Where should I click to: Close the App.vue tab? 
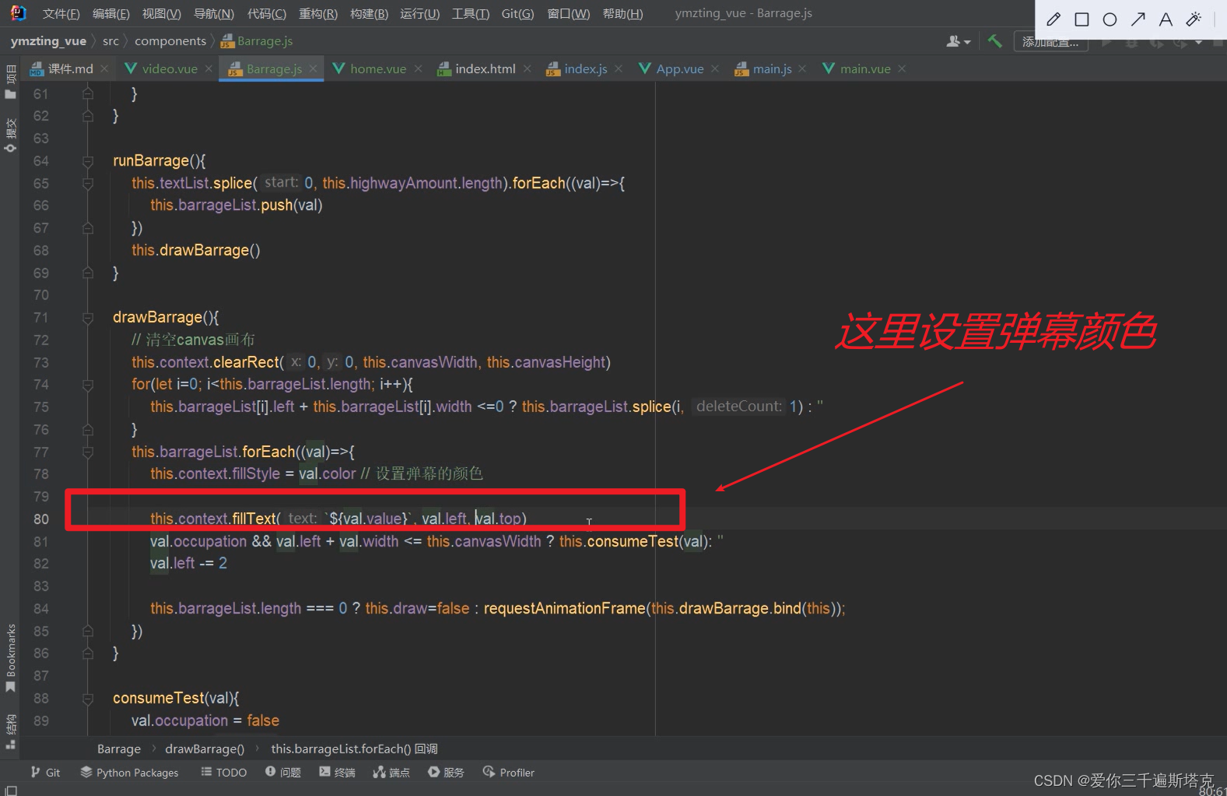pyautogui.click(x=715, y=69)
